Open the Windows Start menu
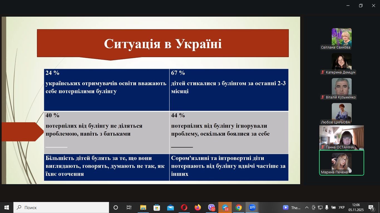 click(7, 207)
